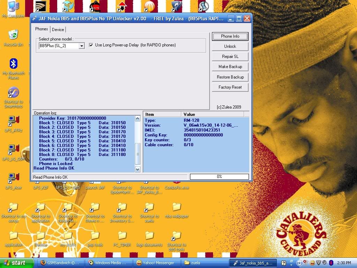
Task: Select the Phones tab
Action: [41, 29]
